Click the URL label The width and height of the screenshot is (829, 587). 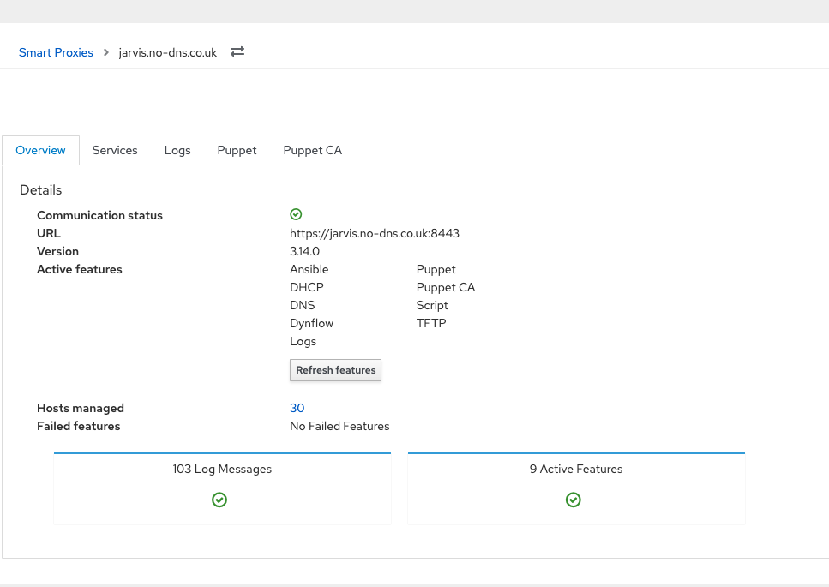click(49, 233)
